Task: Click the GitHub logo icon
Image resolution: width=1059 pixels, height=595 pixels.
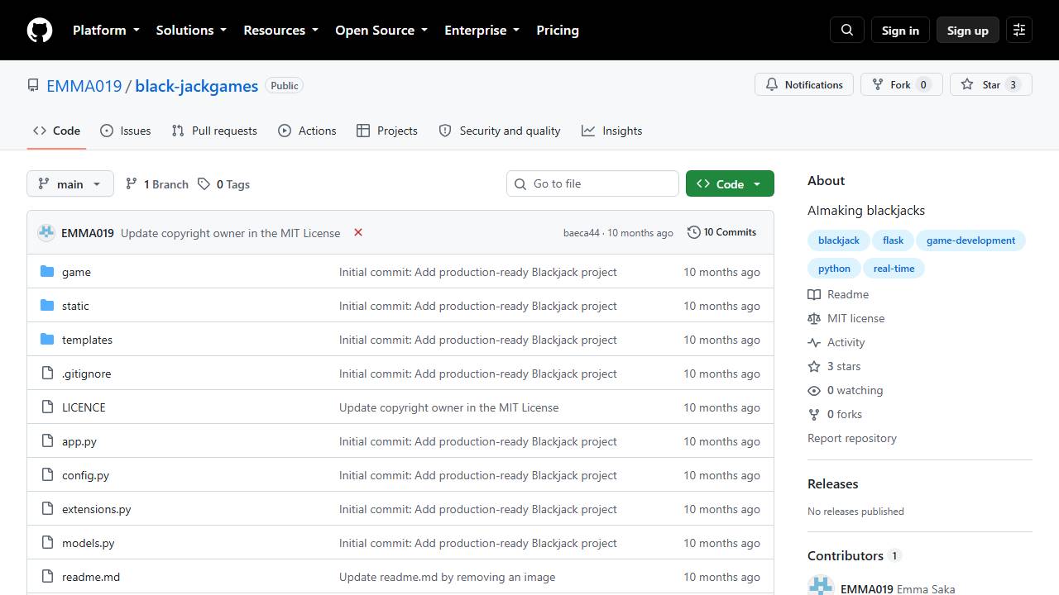Action: pos(40,30)
